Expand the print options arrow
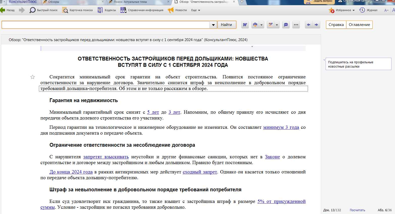The image size is (395, 214). point(261,25)
